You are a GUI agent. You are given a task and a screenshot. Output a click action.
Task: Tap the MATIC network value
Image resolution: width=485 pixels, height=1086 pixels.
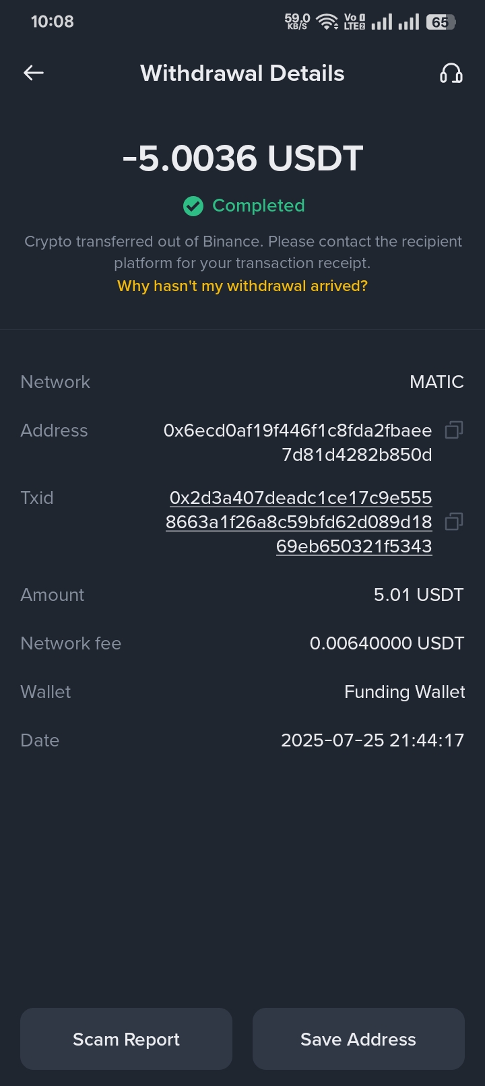pos(437,382)
